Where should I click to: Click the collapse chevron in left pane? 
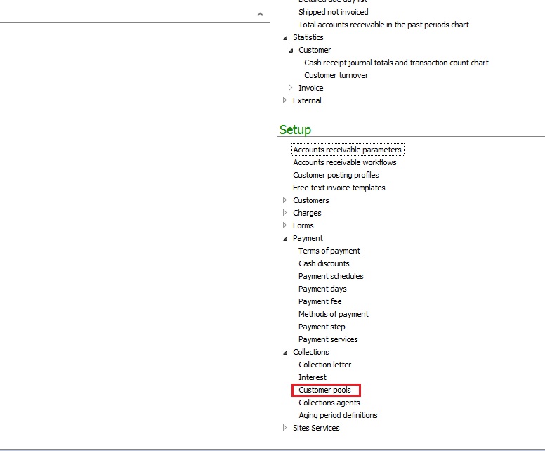point(260,14)
